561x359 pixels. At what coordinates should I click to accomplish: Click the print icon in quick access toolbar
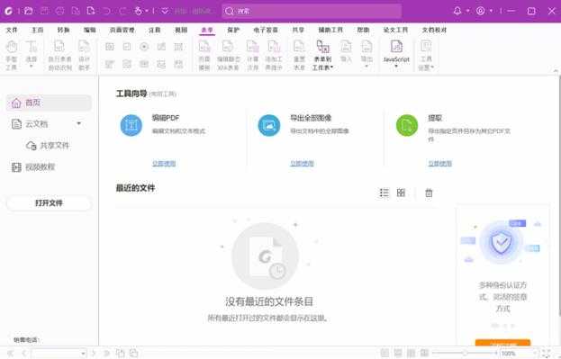[x=59, y=11]
